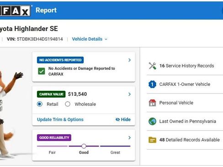The height and width of the screenshot is (167, 223).
Task: Open the Good Reliability chevron arrow
Action: pos(129,138)
